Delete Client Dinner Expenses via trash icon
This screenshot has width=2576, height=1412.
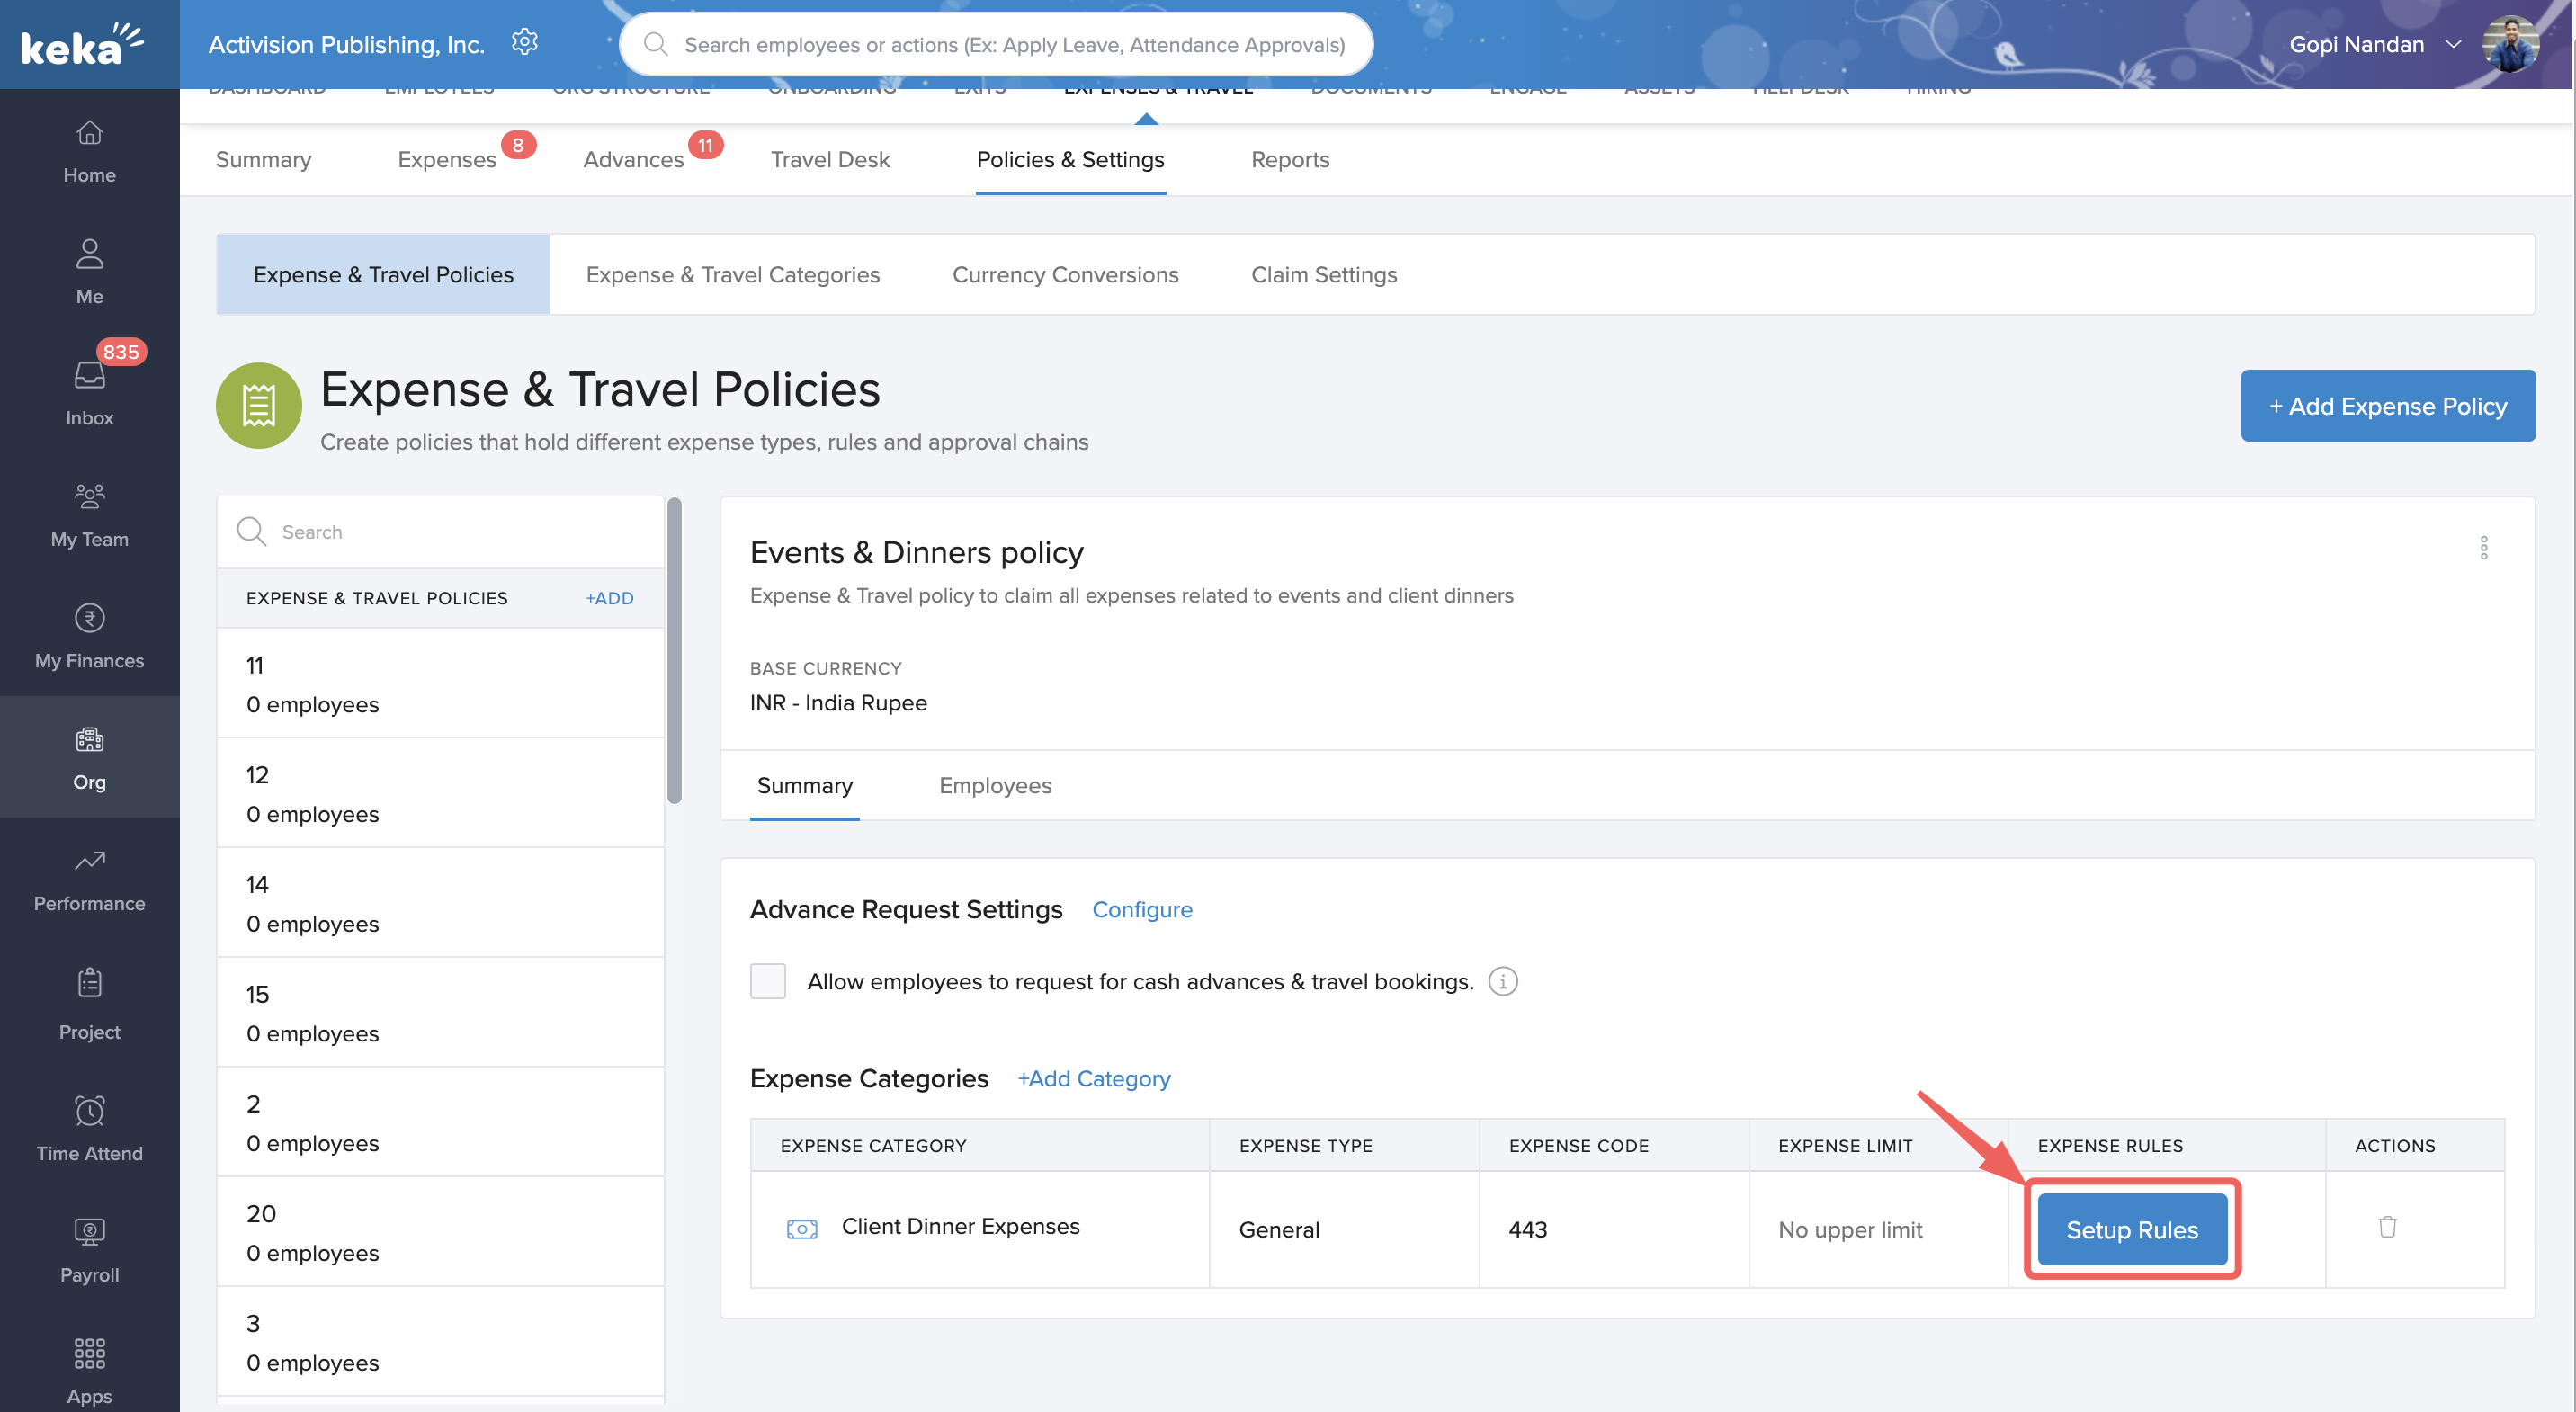[2387, 1227]
